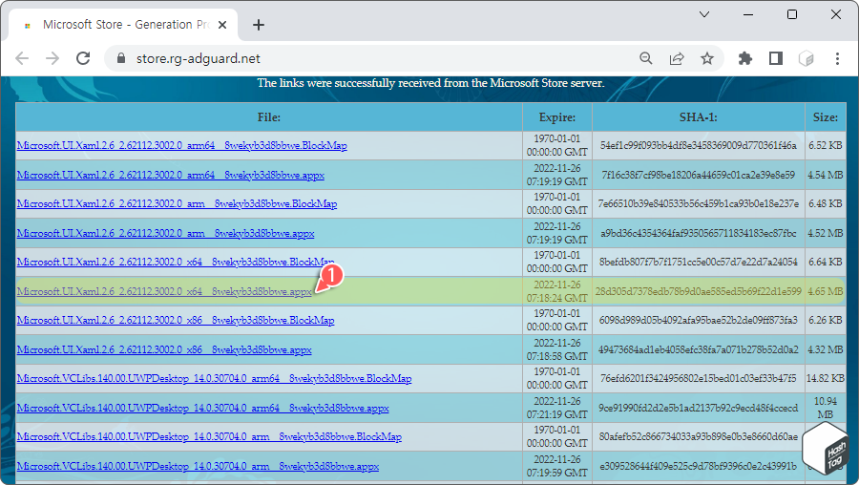View site information lock icon

tap(121, 58)
